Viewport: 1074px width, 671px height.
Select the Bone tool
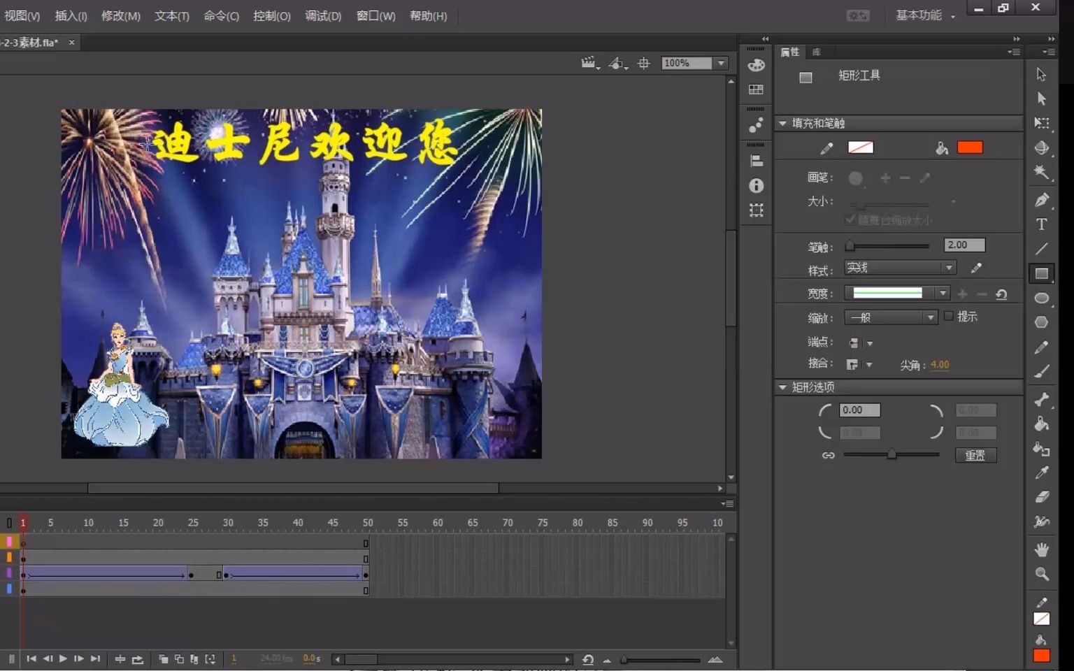1041,399
